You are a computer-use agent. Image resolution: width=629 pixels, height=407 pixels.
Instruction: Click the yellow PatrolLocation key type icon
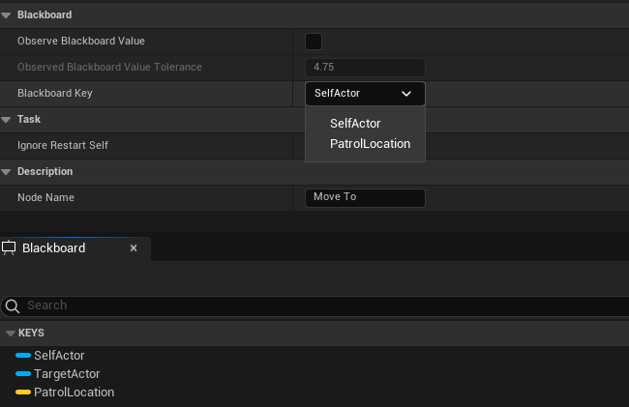coord(23,392)
